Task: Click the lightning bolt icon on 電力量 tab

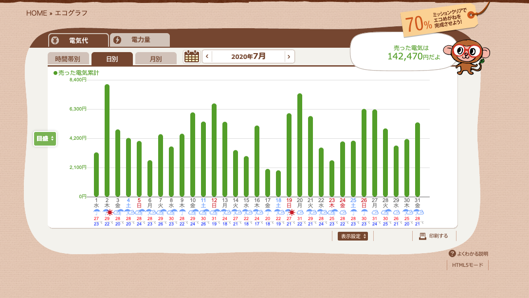Action: 117,40
